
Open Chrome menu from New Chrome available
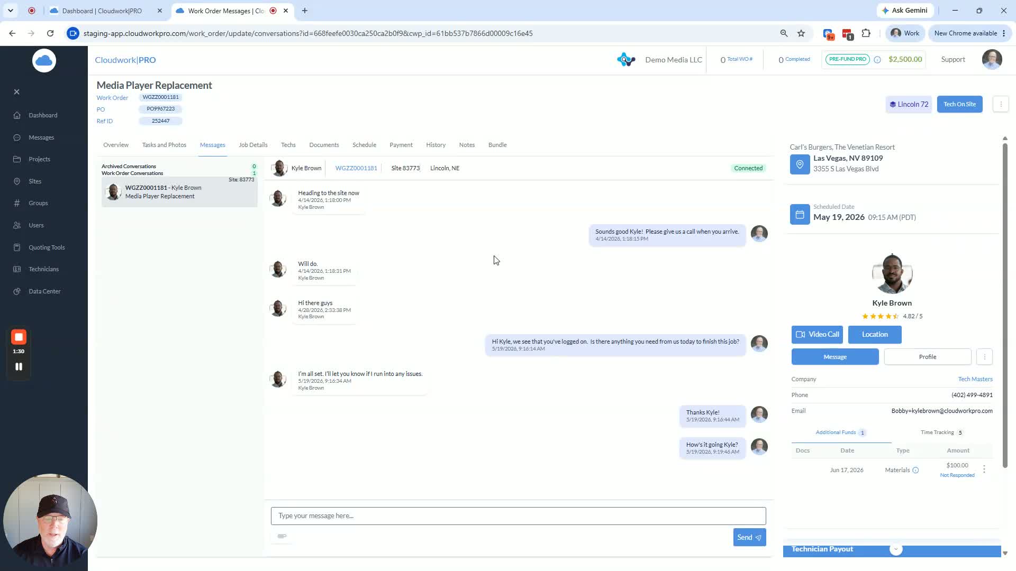point(970,33)
